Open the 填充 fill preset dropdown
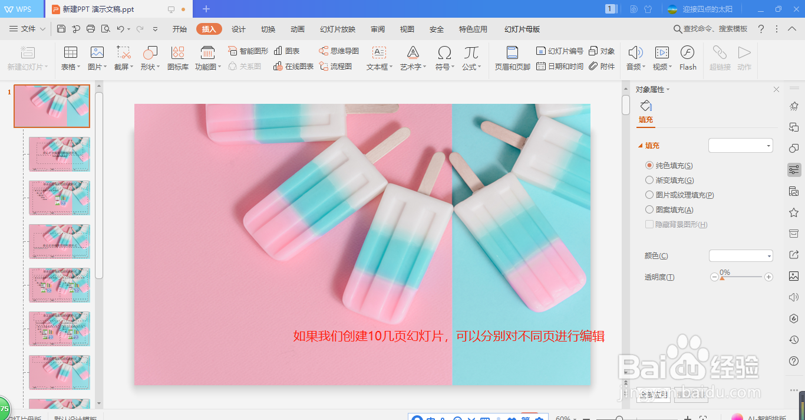This screenshot has height=420, width=805. coord(741,145)
